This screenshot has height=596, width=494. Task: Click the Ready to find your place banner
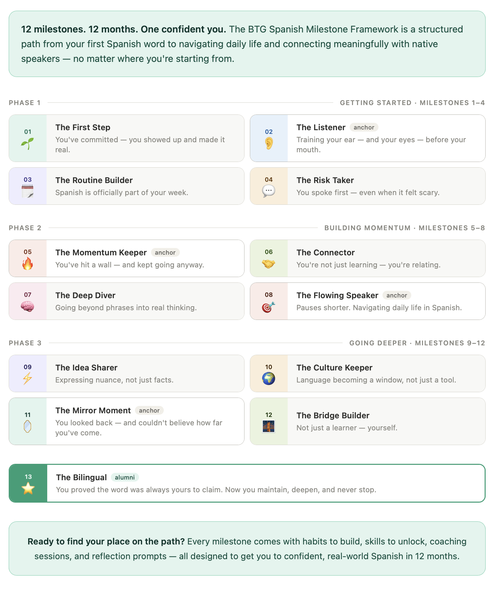click(x=247, y=548)
